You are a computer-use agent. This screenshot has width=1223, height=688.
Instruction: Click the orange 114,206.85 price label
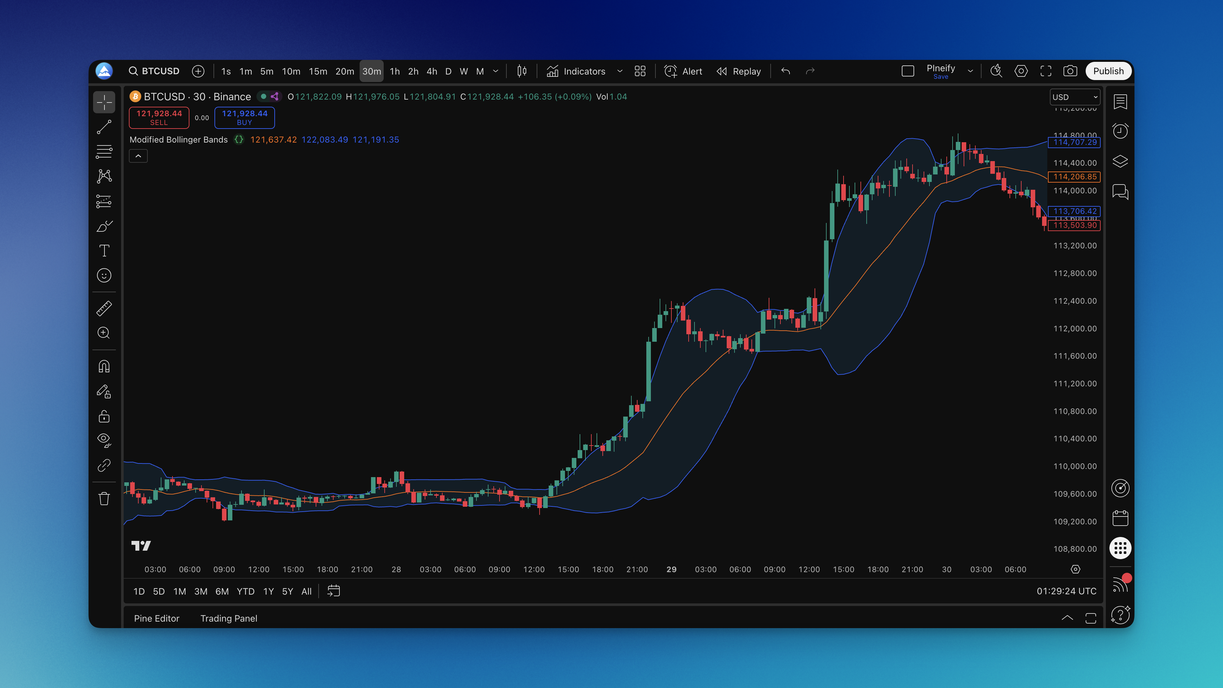pyautogui.click(x=1075, y=177)
